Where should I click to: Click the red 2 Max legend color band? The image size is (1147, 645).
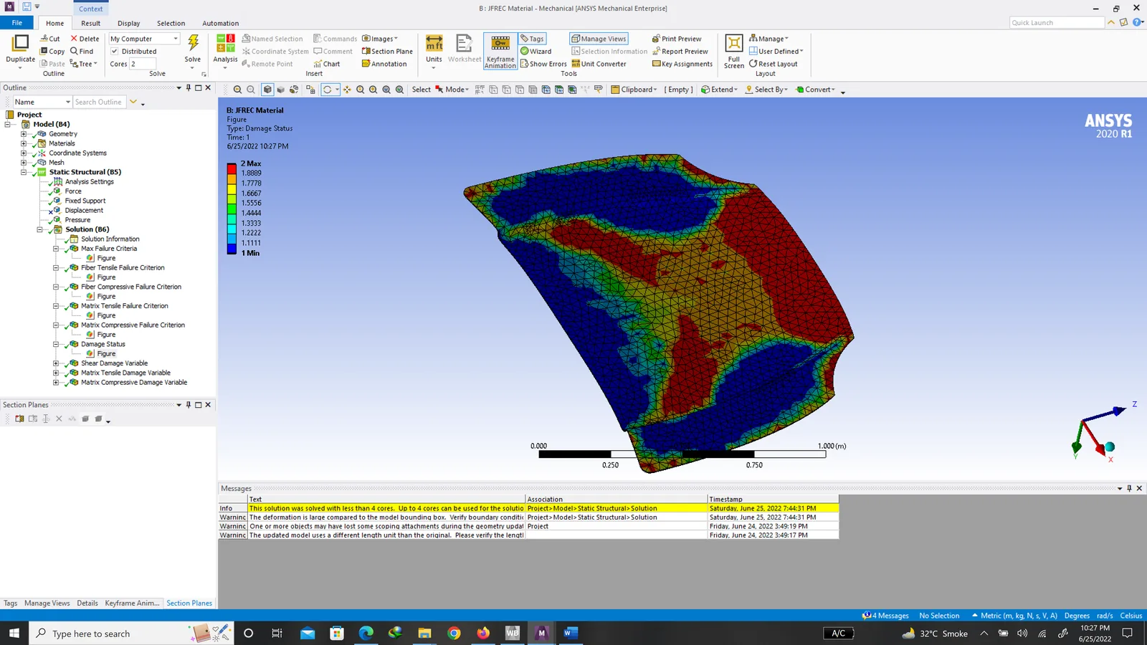(x=232, y=168)
